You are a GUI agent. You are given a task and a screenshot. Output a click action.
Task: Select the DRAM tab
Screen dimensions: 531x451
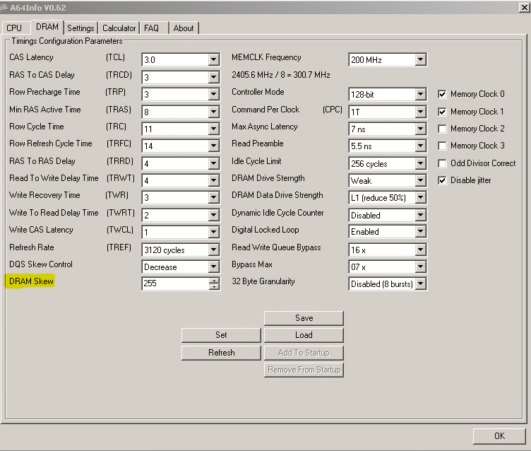tap(47, 27)
